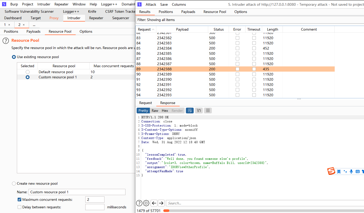
Task: Toggle Timeout checkbox for request 89
Action: click(x=254, y=69)
